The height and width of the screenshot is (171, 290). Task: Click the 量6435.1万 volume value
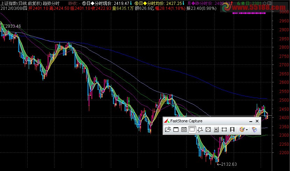123,8
